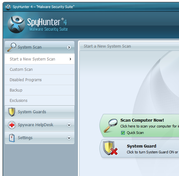
Task: Click the Spyware HelpDesk red cross icon
Action: 12,125
